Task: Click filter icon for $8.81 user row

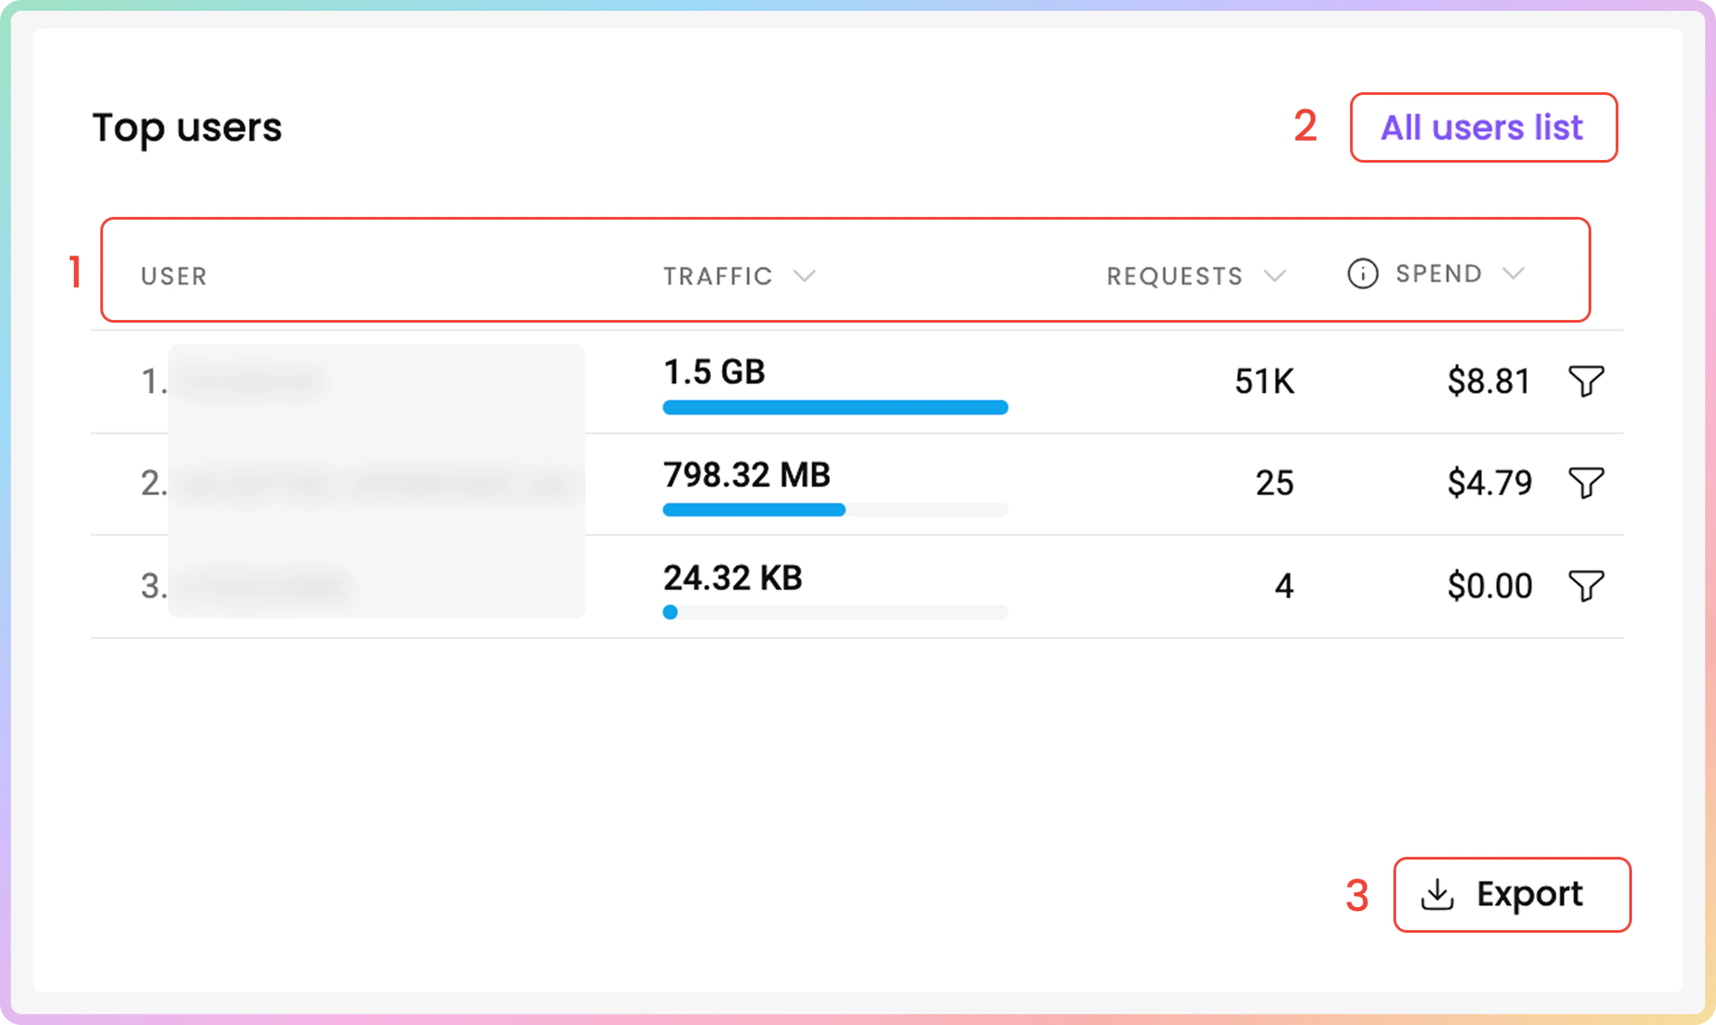Action: click(1585, 380)
